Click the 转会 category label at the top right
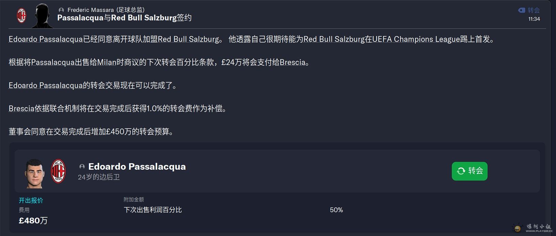 click(534, 10)
